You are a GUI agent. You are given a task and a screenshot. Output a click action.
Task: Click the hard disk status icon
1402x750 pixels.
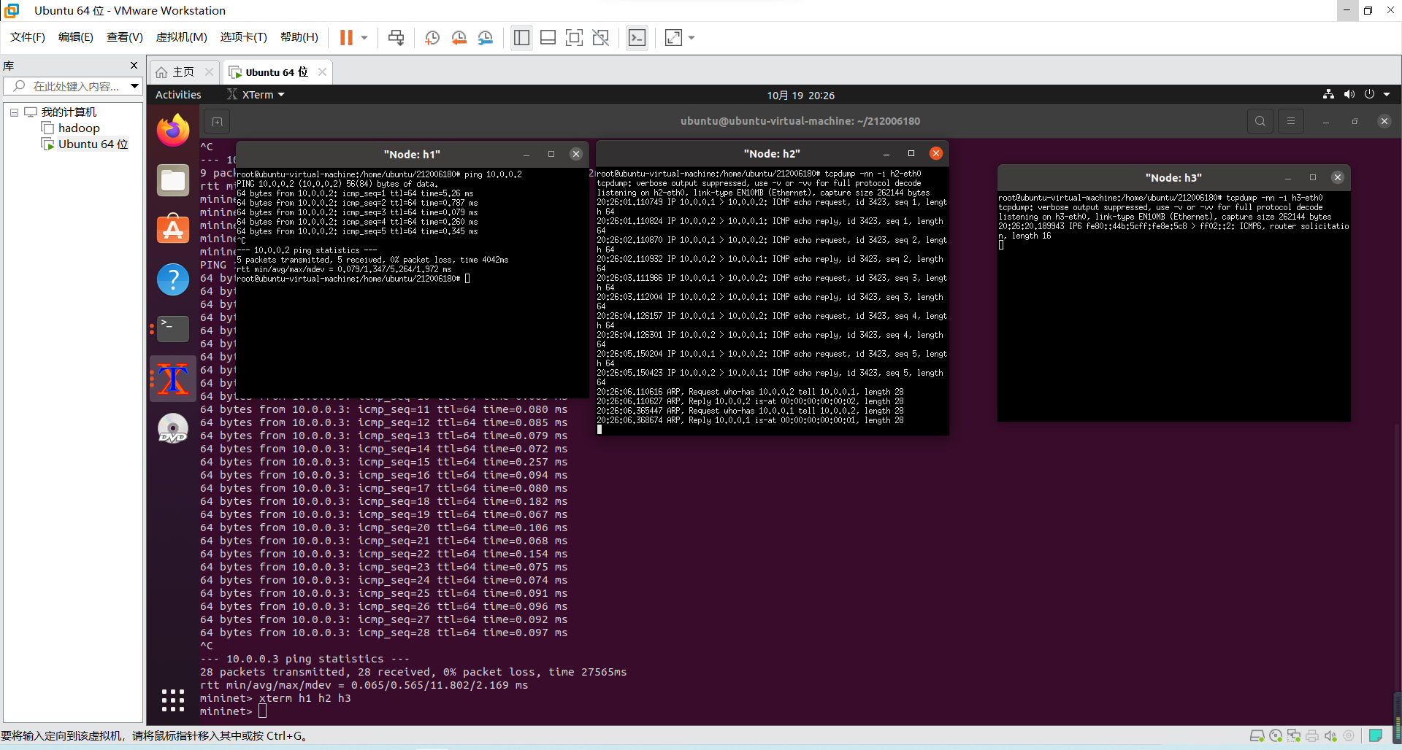coord(1257,735)
